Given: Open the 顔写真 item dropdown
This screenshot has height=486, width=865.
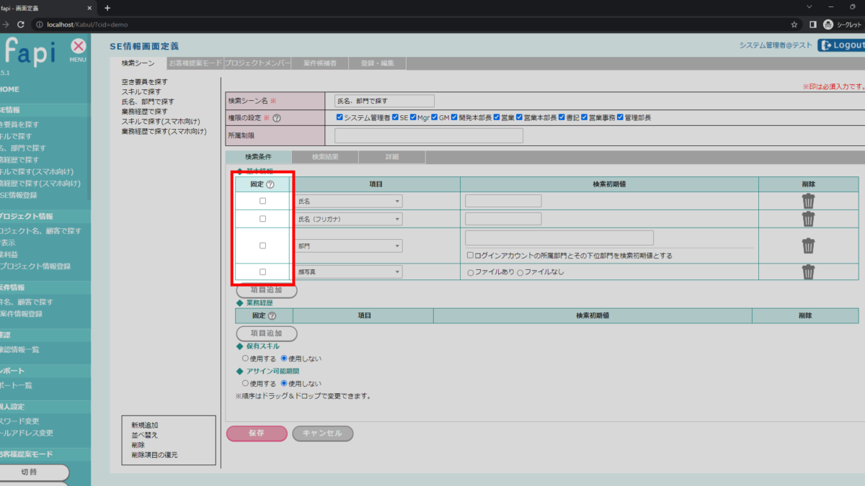Looking at the screenshot, I should click(x=349, y=272).
